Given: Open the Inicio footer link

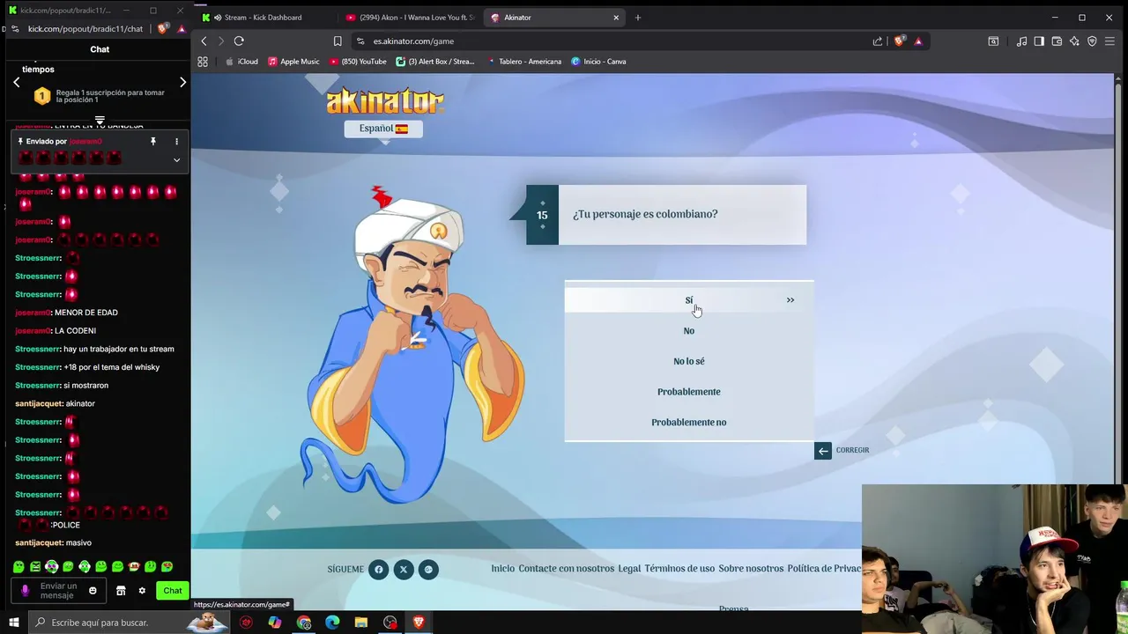Looking at the screenshot, I should (502, 569).
